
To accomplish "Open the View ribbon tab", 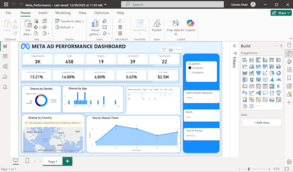I will [x=82, y=13].
